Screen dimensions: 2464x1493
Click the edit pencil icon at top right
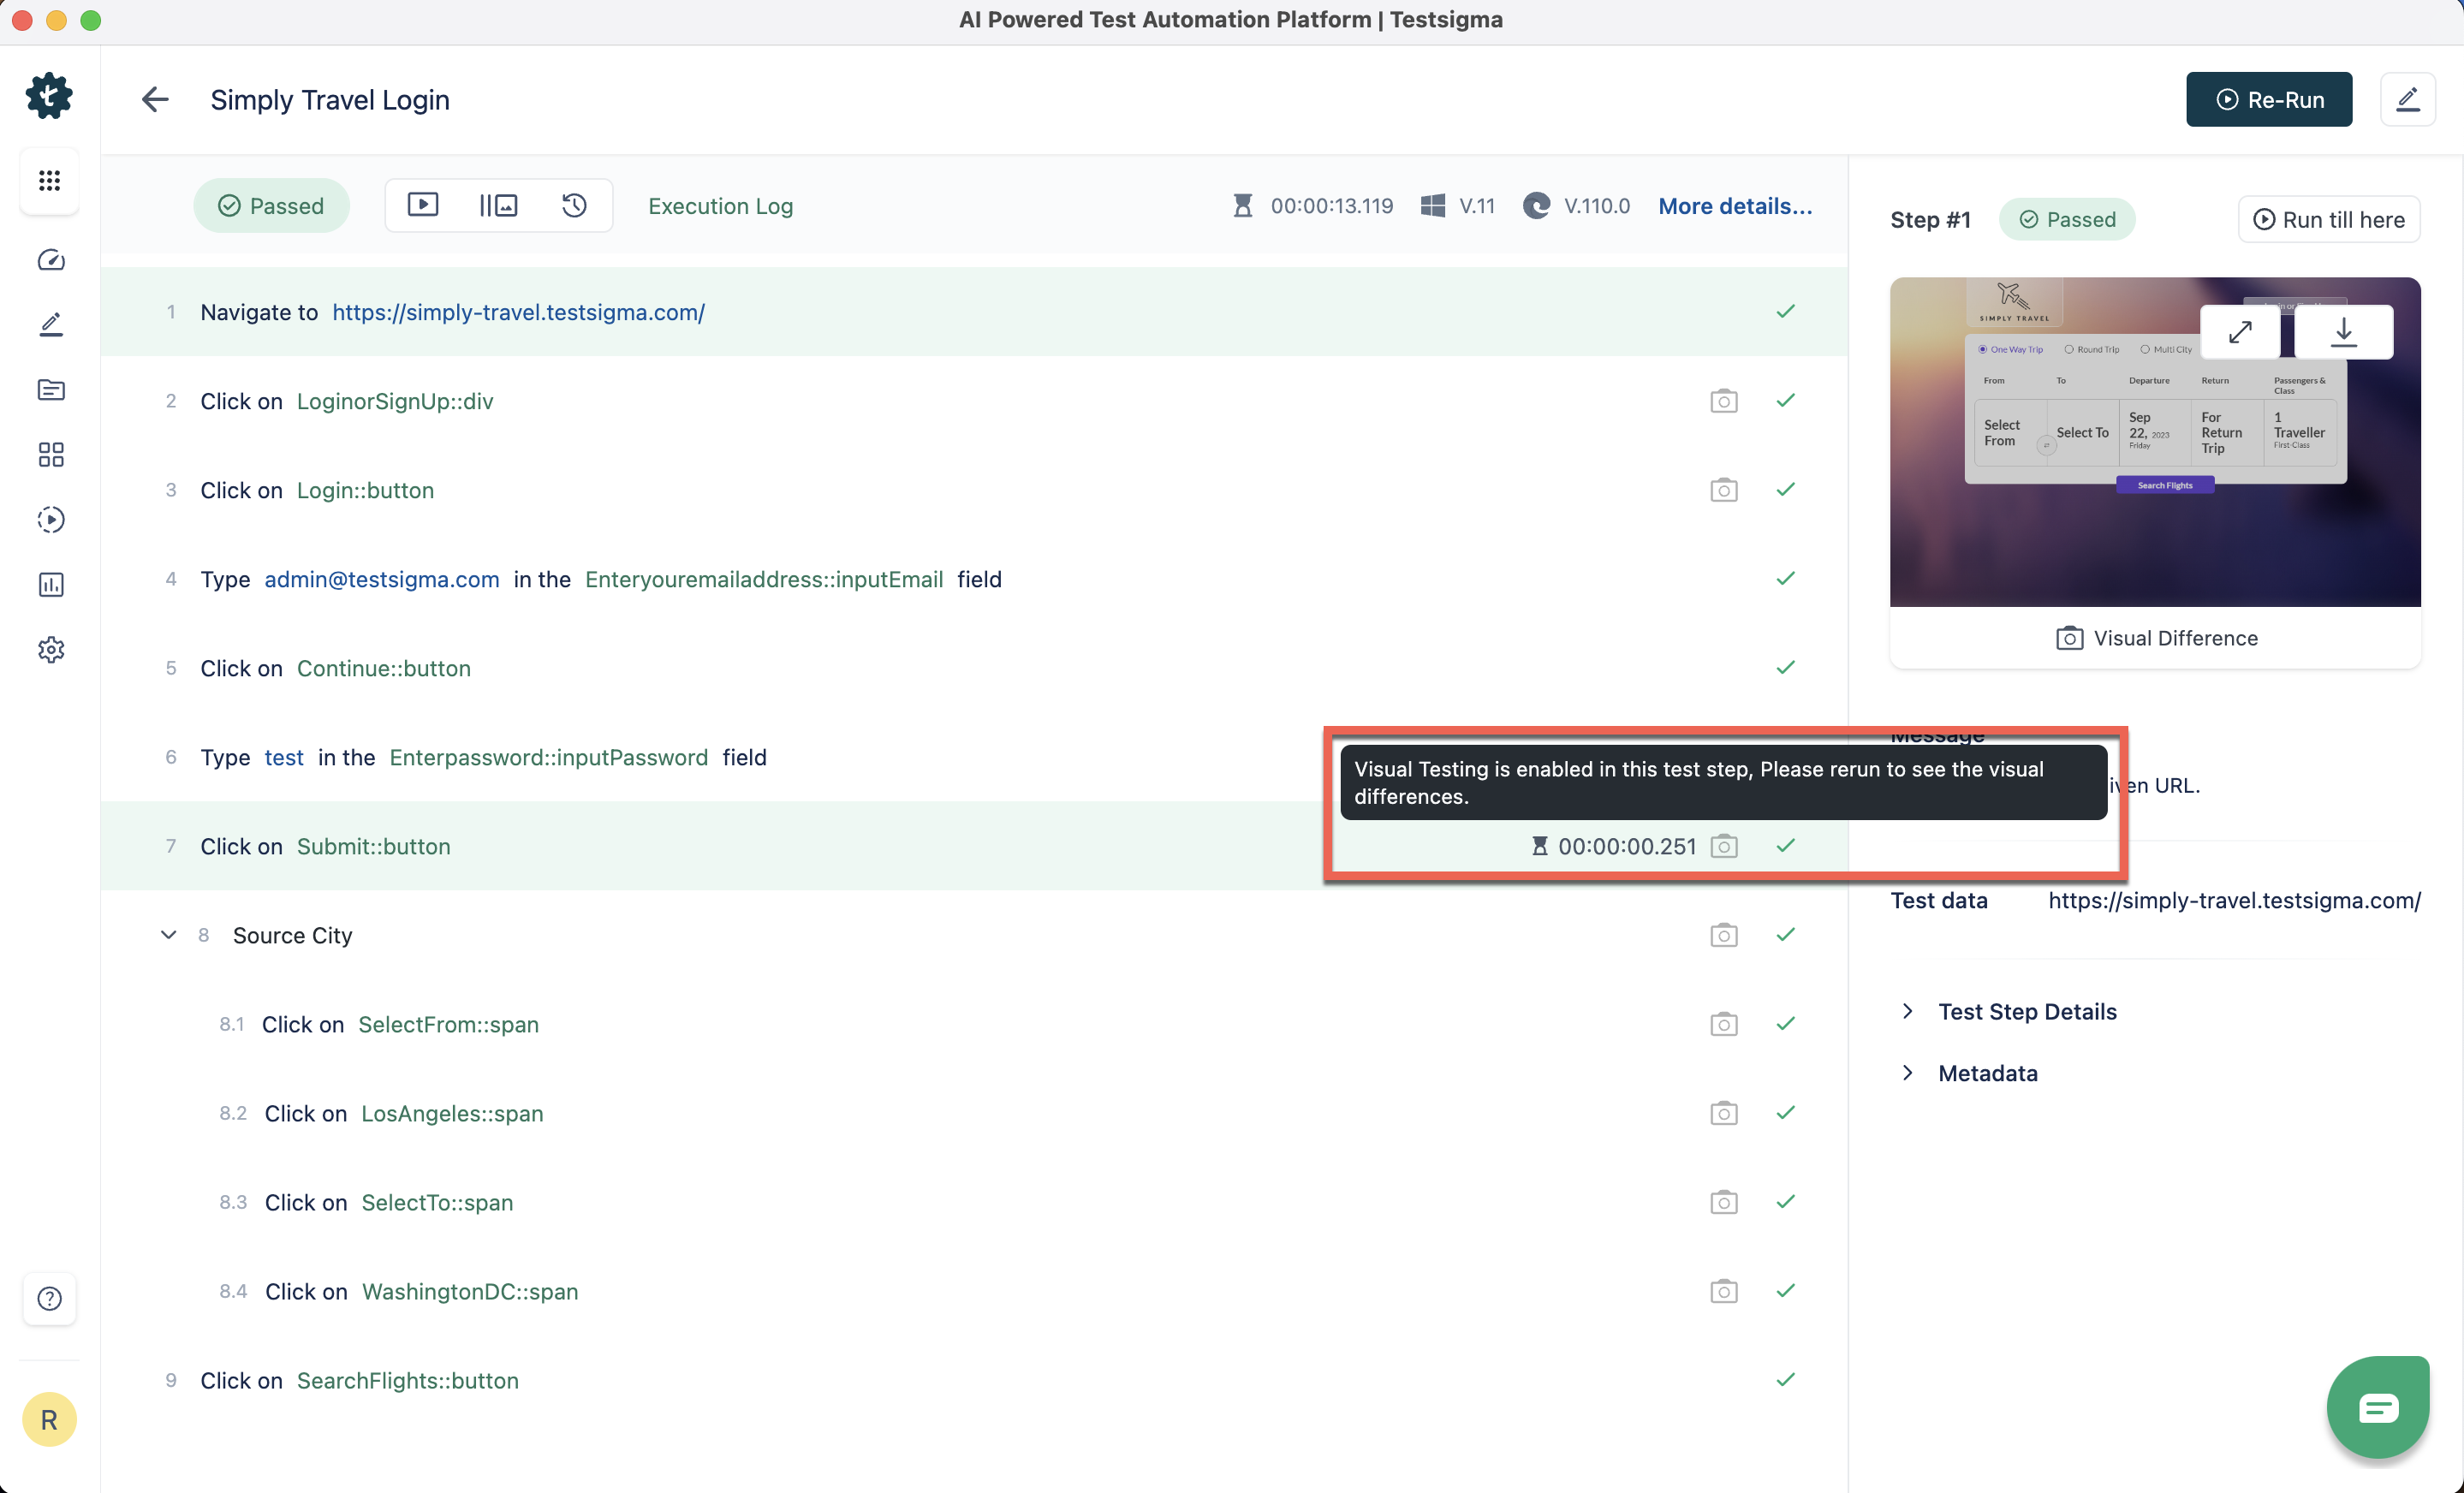coord(2407,99)
